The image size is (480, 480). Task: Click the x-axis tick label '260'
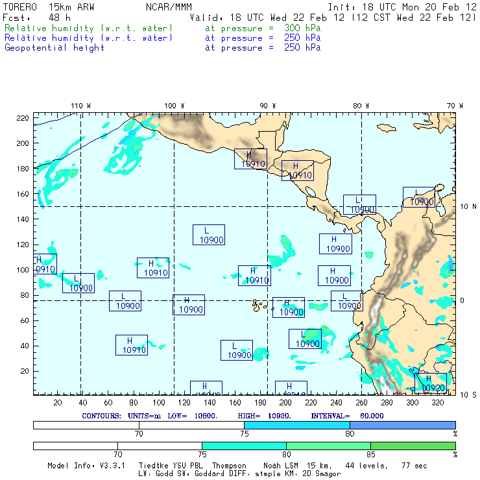pyautogui.click(x=361, y=403)
